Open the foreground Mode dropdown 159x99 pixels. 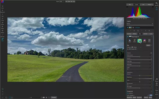tap(132, 96)
